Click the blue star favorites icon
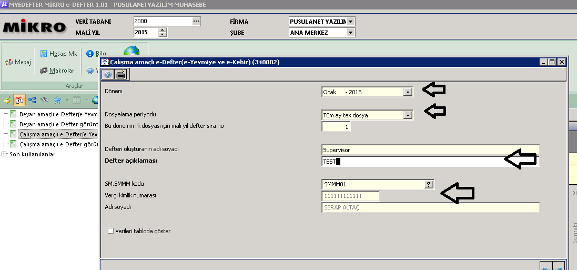 click(57, 100)
